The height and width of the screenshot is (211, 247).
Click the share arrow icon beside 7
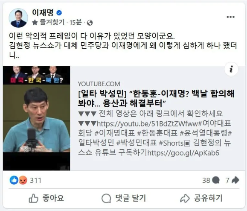click(235, 180)
